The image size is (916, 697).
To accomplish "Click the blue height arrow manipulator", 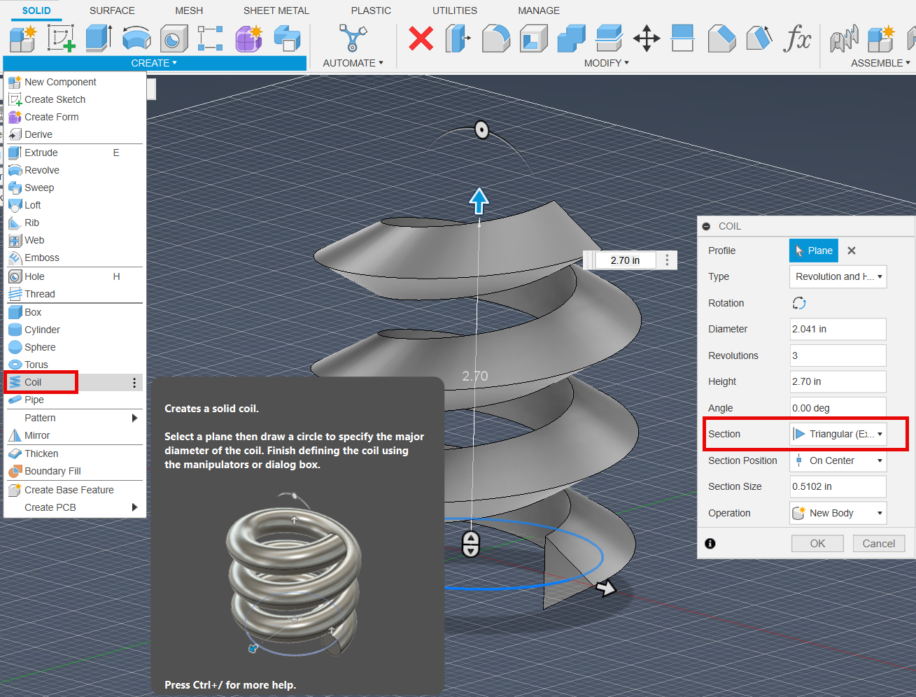I will (479, 201).
